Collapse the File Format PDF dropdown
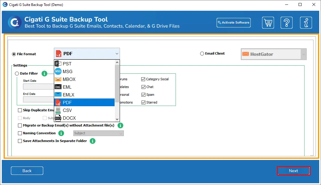The width and height of the screenshot is (321, 185). (x=117, y=54)
